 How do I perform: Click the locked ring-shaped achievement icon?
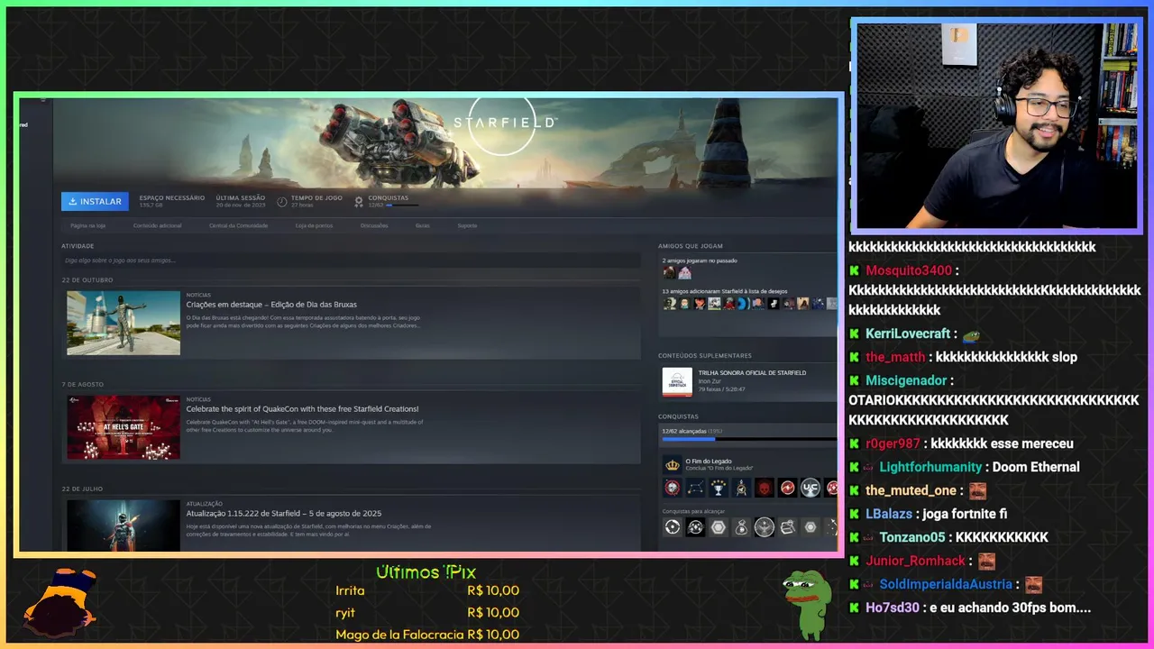tap(672, 527)
